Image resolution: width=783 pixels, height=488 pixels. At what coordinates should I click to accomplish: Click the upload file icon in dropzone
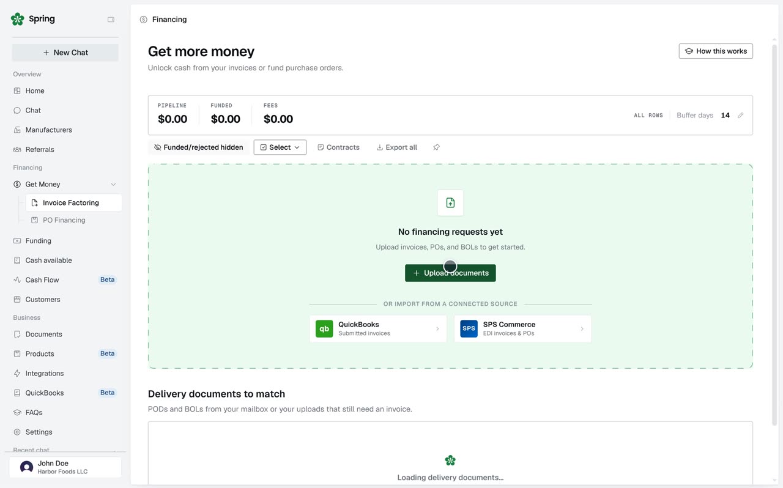[450, 202]
